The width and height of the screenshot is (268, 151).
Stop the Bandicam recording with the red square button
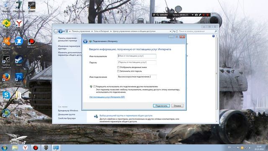(207, 15)
